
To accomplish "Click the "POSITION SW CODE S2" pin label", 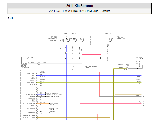I will pyautogui.click(x=29, y=114).
